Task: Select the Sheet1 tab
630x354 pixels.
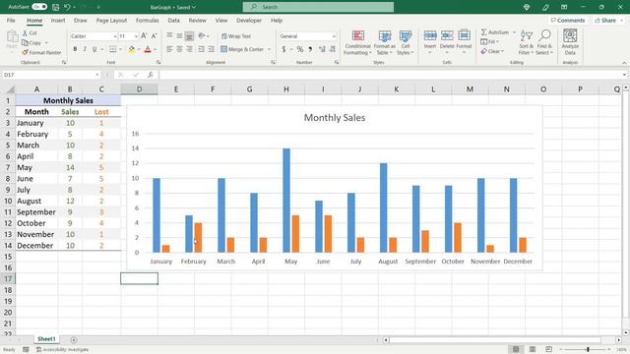Action: pos(46,339)
